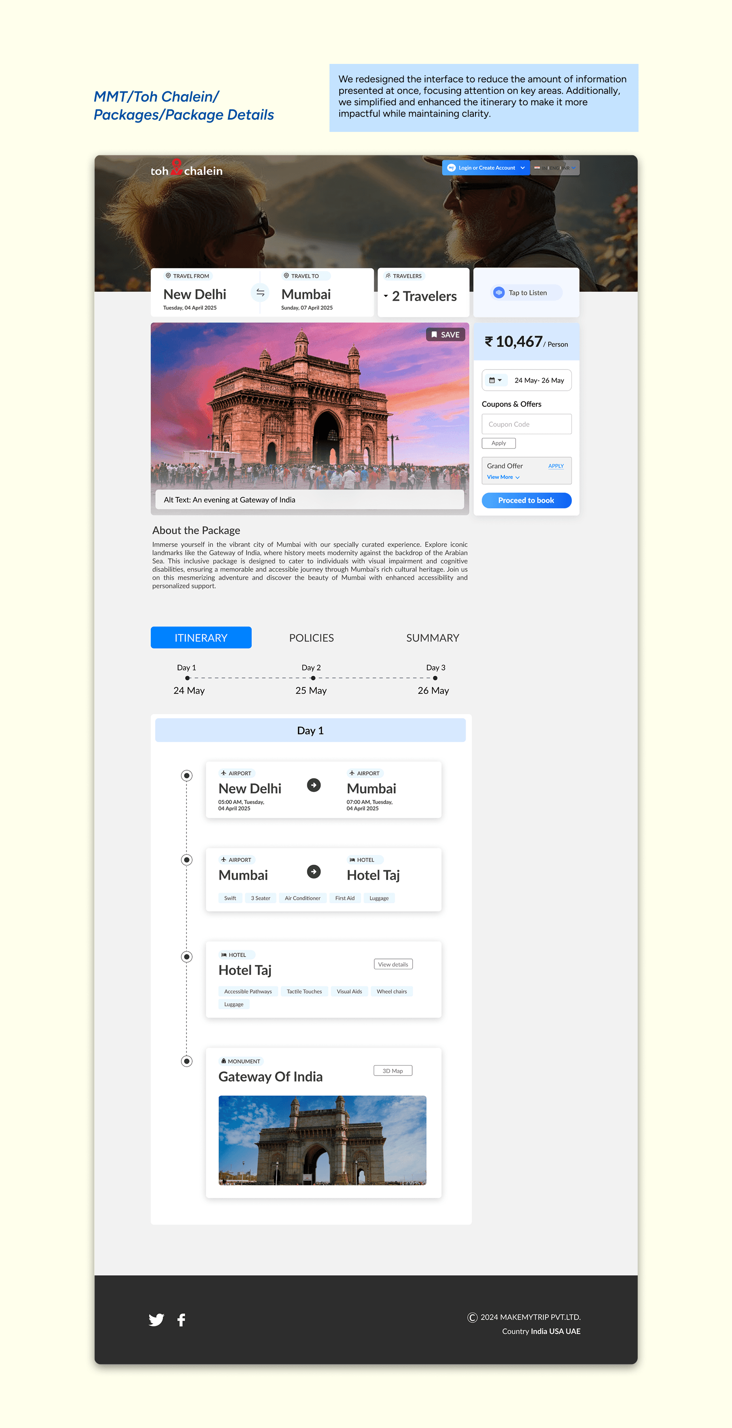Open the Gateway Of India monument photo
Image resolution: width=732 pixels, height=1428 pixels.
click(322, 1140)
